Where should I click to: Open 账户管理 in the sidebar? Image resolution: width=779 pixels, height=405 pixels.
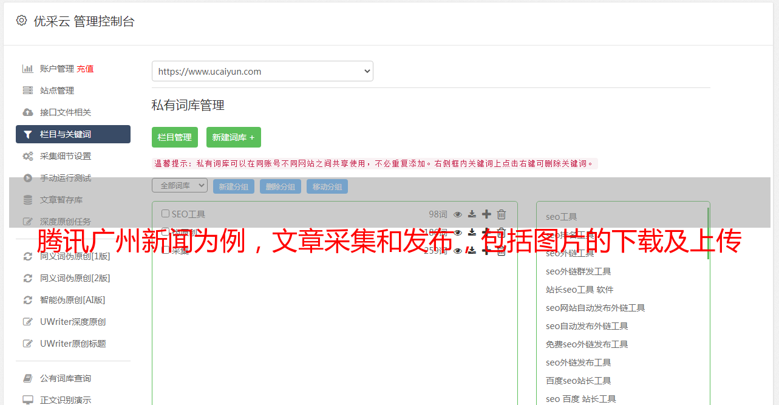click(x=56, y=69)
